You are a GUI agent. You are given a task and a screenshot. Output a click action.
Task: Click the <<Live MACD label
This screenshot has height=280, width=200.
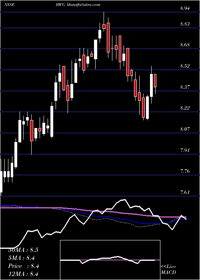click(x=168, y=270)
